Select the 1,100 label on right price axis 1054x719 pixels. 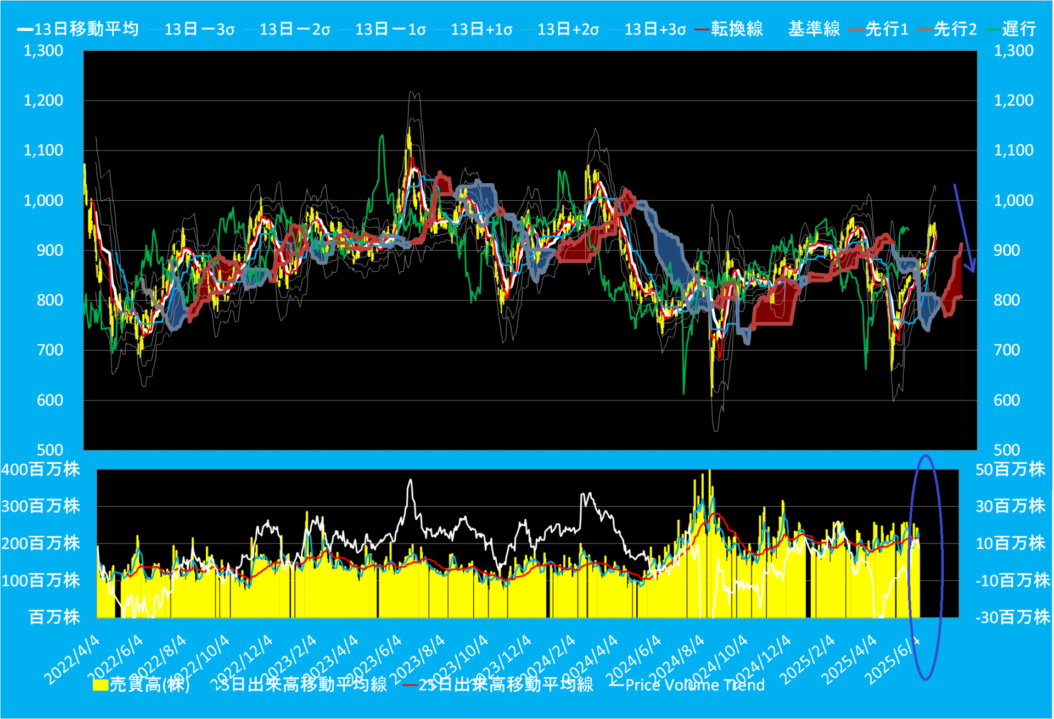(x=1013, y=150)
